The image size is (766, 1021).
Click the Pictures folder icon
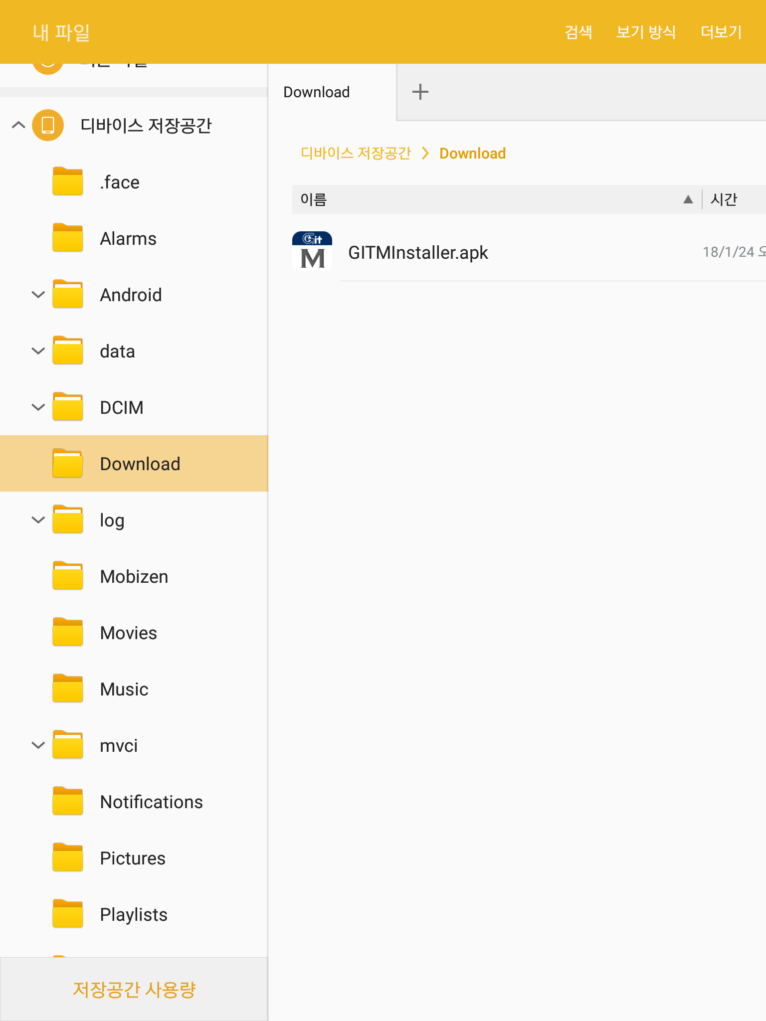pos(68,857)
